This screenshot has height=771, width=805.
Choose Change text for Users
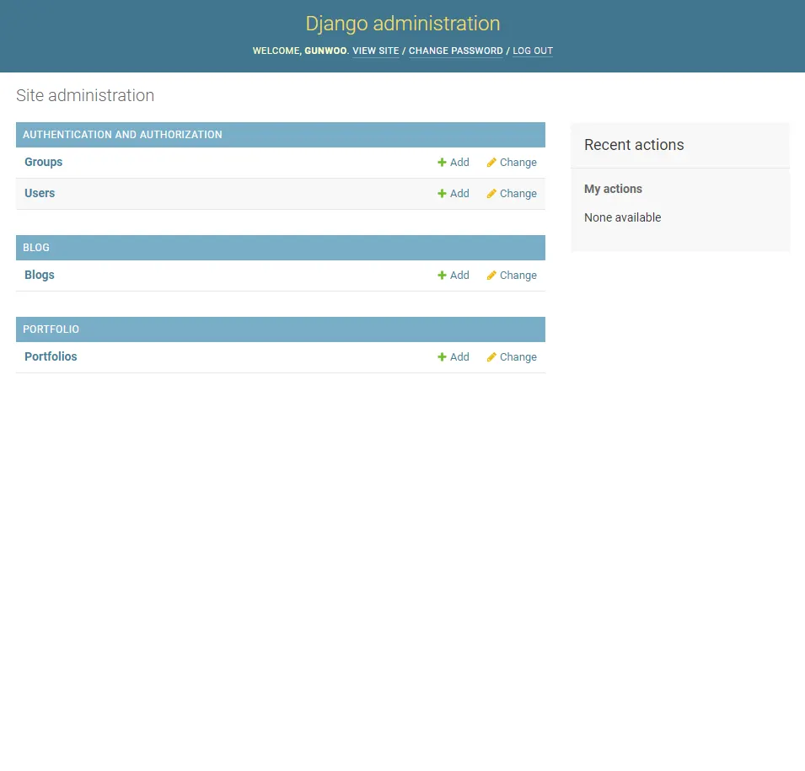pyautogui.click(x=518, y=194)
